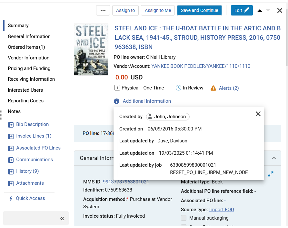Open Quick Access lightning icon
This screenshot has height=228, width=288.
pyautogui.click(x=11, y=198)
